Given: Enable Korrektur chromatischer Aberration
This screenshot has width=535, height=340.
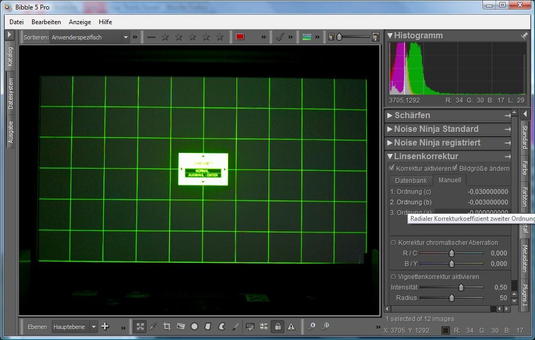Looking at the screenshot, I should (393, 243).
